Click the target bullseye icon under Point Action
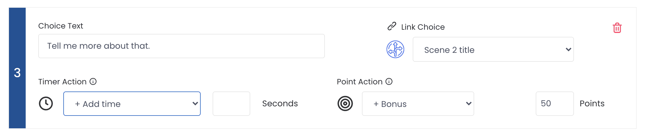648x139 pixels. click(345, 104)
